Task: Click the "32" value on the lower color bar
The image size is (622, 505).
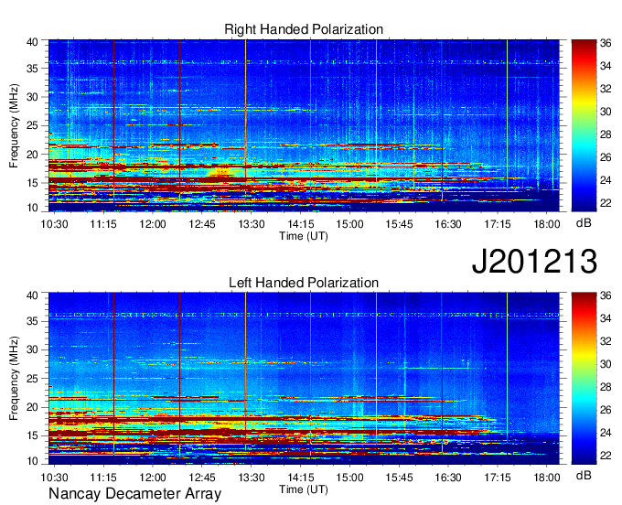Action: tap(606, 341)
